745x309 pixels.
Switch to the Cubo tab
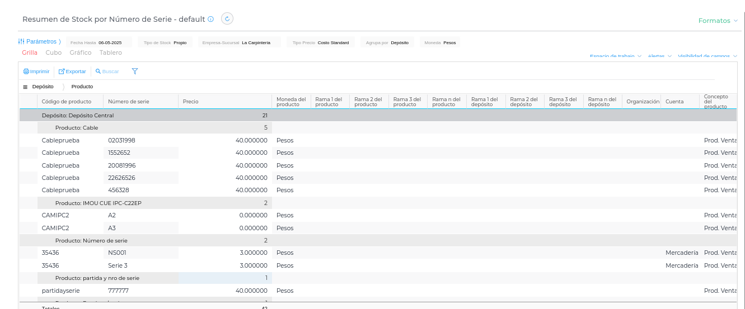pyautogui.click(x=54, y=53)
